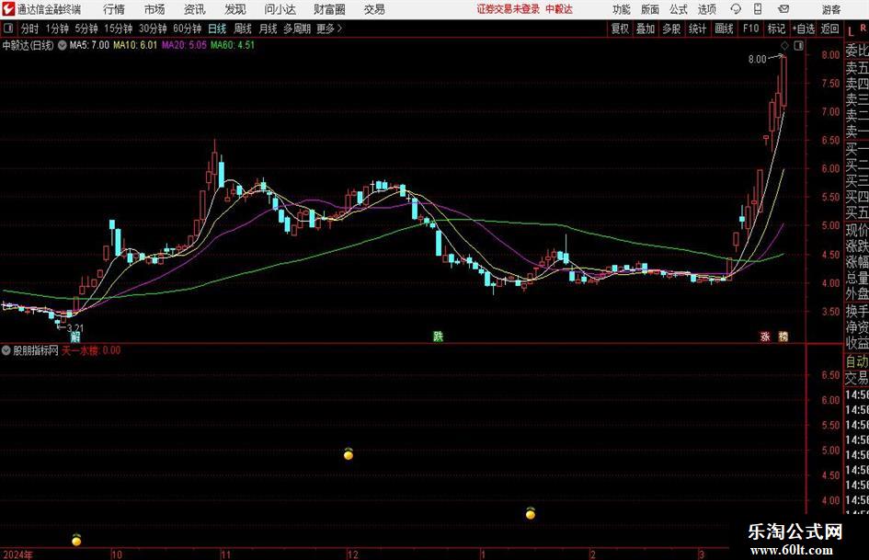This screenshot has height=560, width=869.
Task: Open the 公式 menu
Action: tap(679, 9)
